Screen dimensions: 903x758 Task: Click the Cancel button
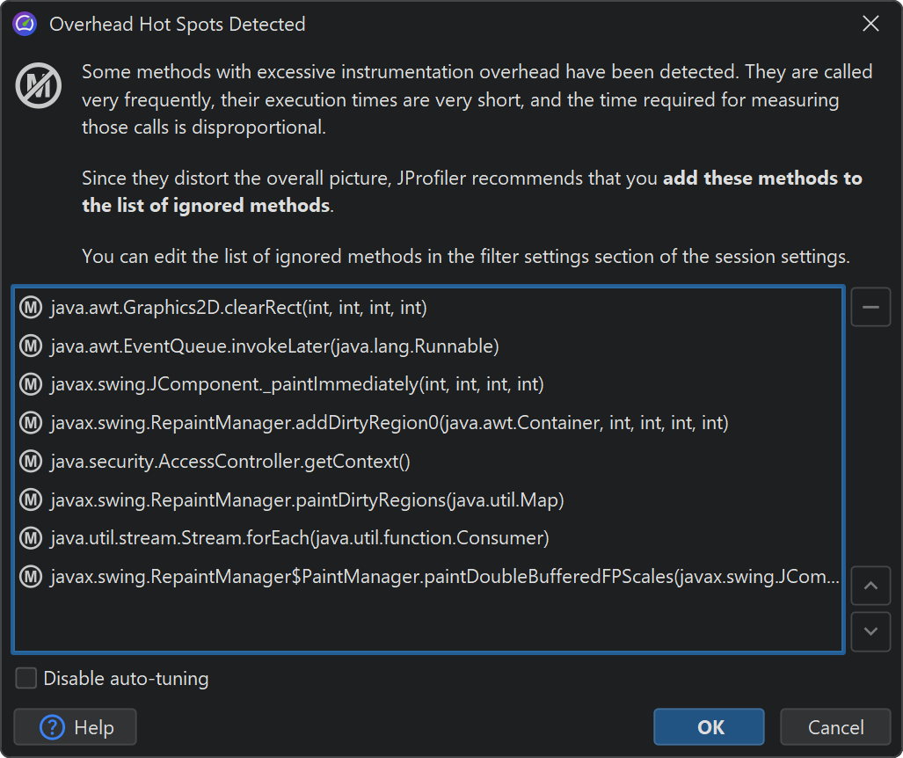click(835, 727)
